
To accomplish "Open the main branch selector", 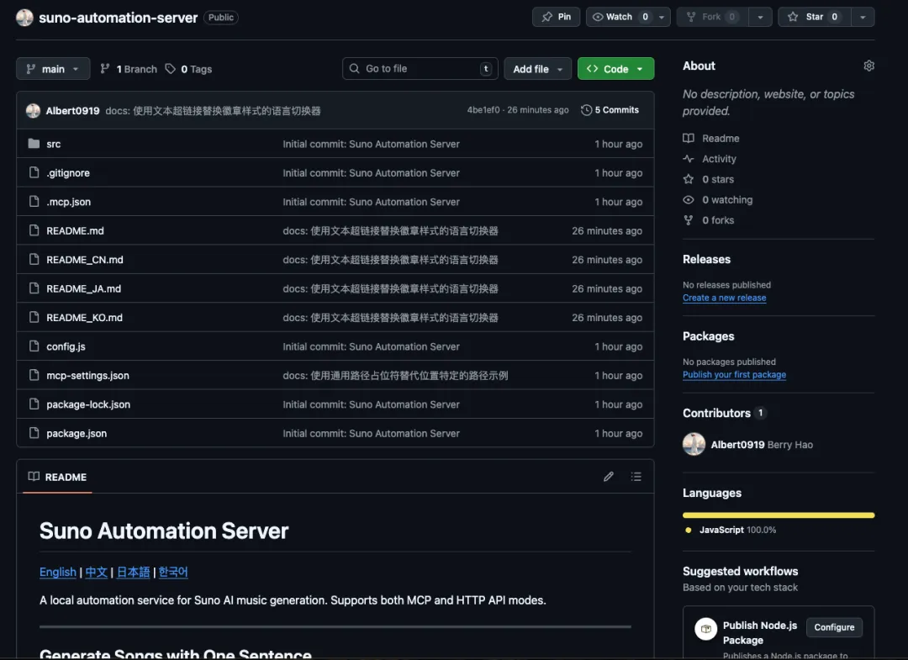I will click(53, 69).
